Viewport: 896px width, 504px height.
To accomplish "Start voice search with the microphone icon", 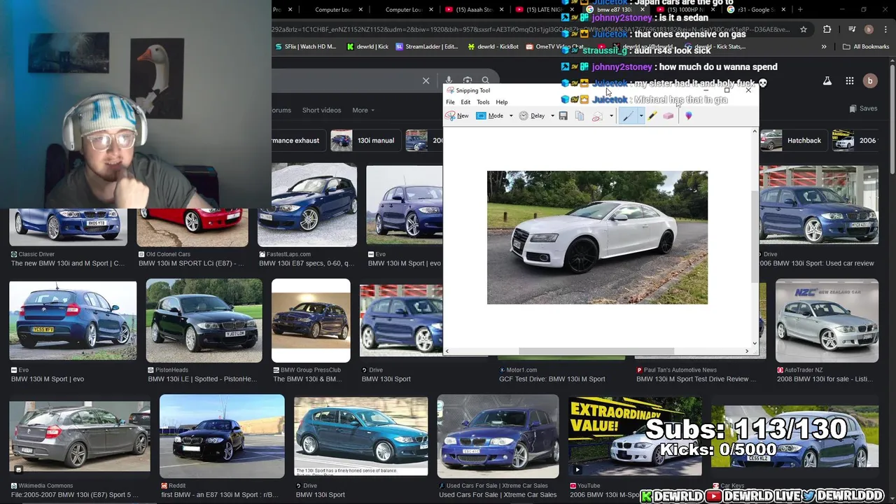I will click(x=449, y=80).
